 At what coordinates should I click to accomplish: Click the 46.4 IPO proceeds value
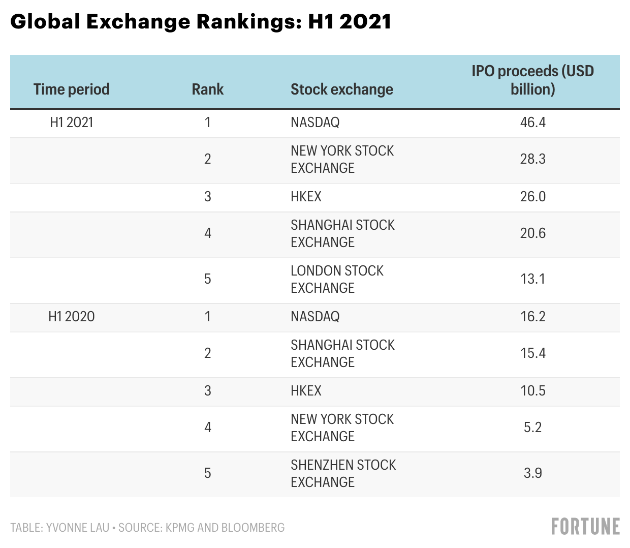(532, 123)
